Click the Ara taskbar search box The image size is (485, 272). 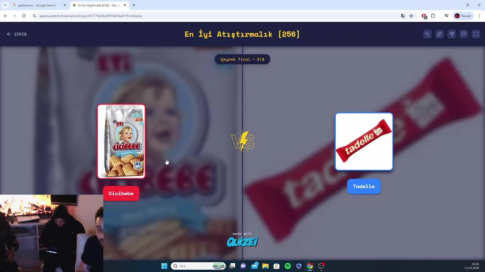click(x=199, y=266)
